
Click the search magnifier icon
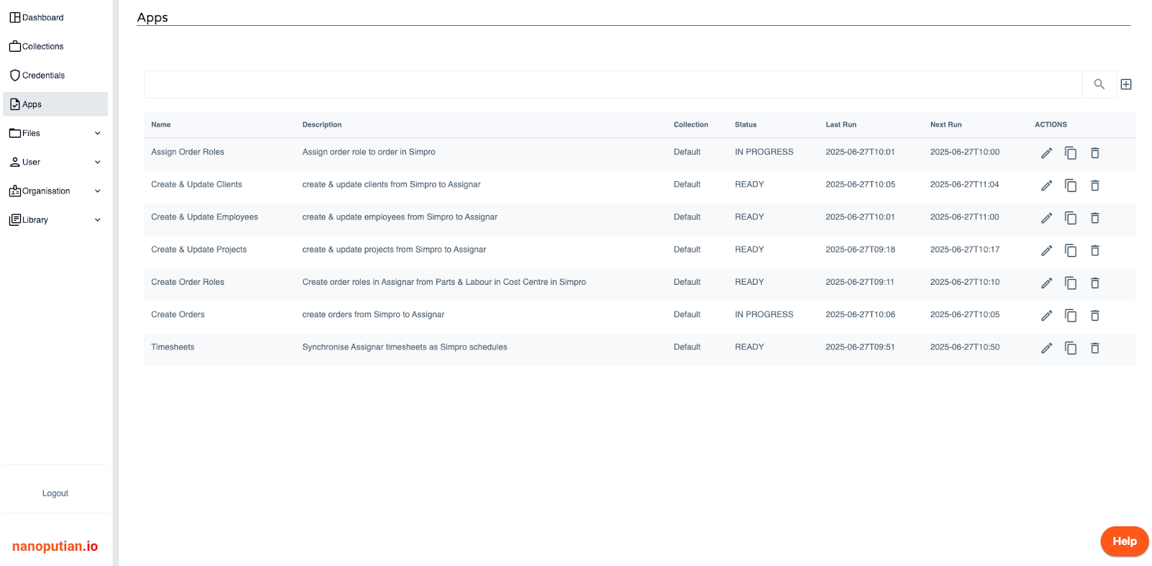pyautogui.click(x=1099, y=84)
